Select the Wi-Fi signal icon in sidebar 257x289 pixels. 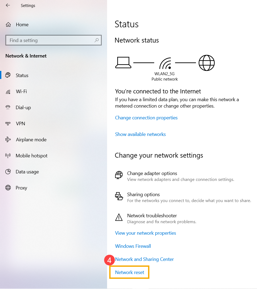point(8,92)
